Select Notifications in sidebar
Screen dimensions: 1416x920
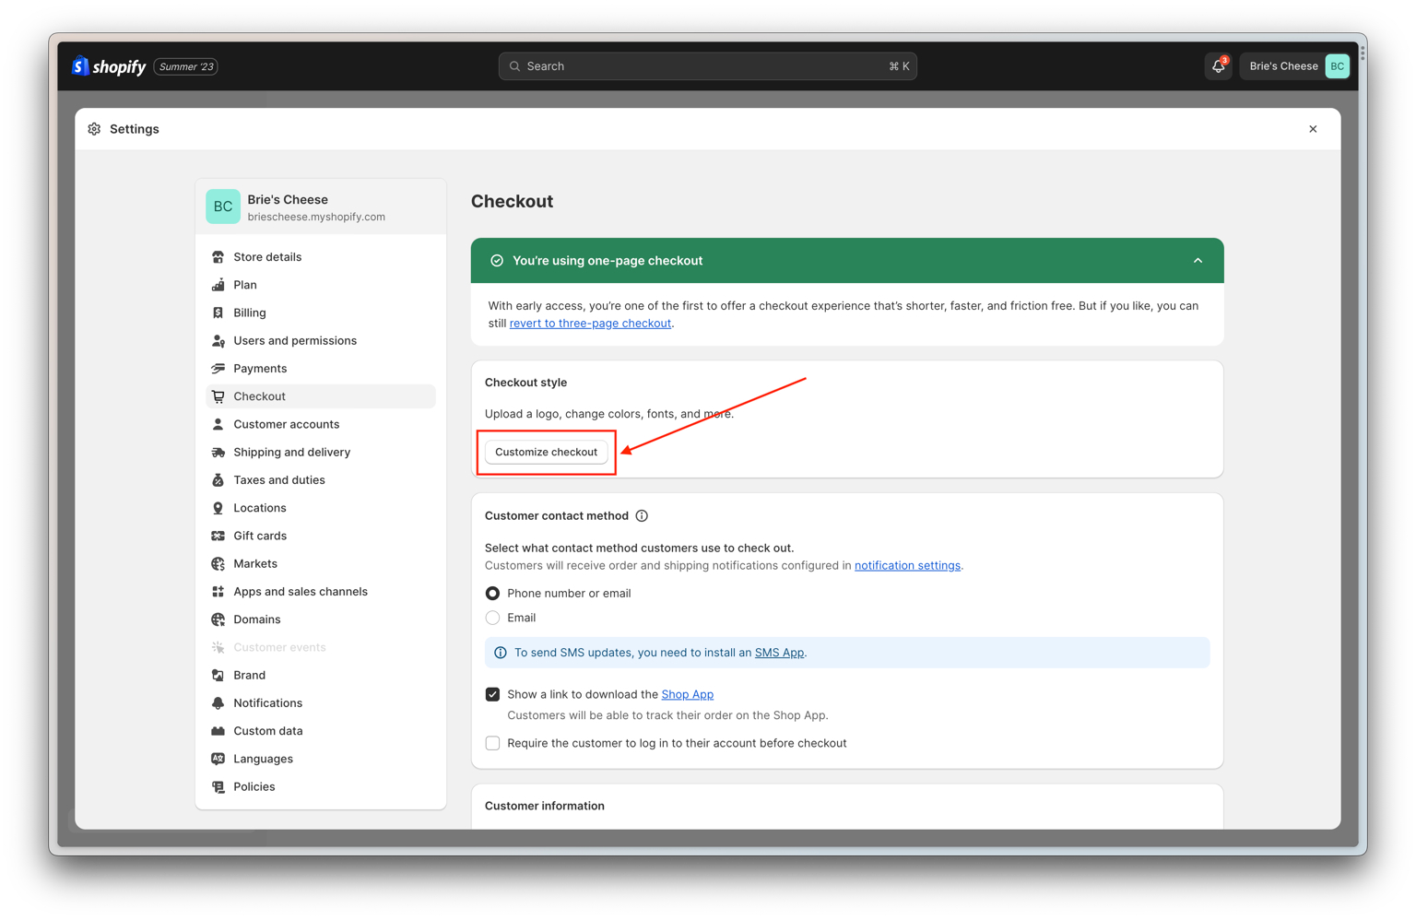tap(321, 703)
